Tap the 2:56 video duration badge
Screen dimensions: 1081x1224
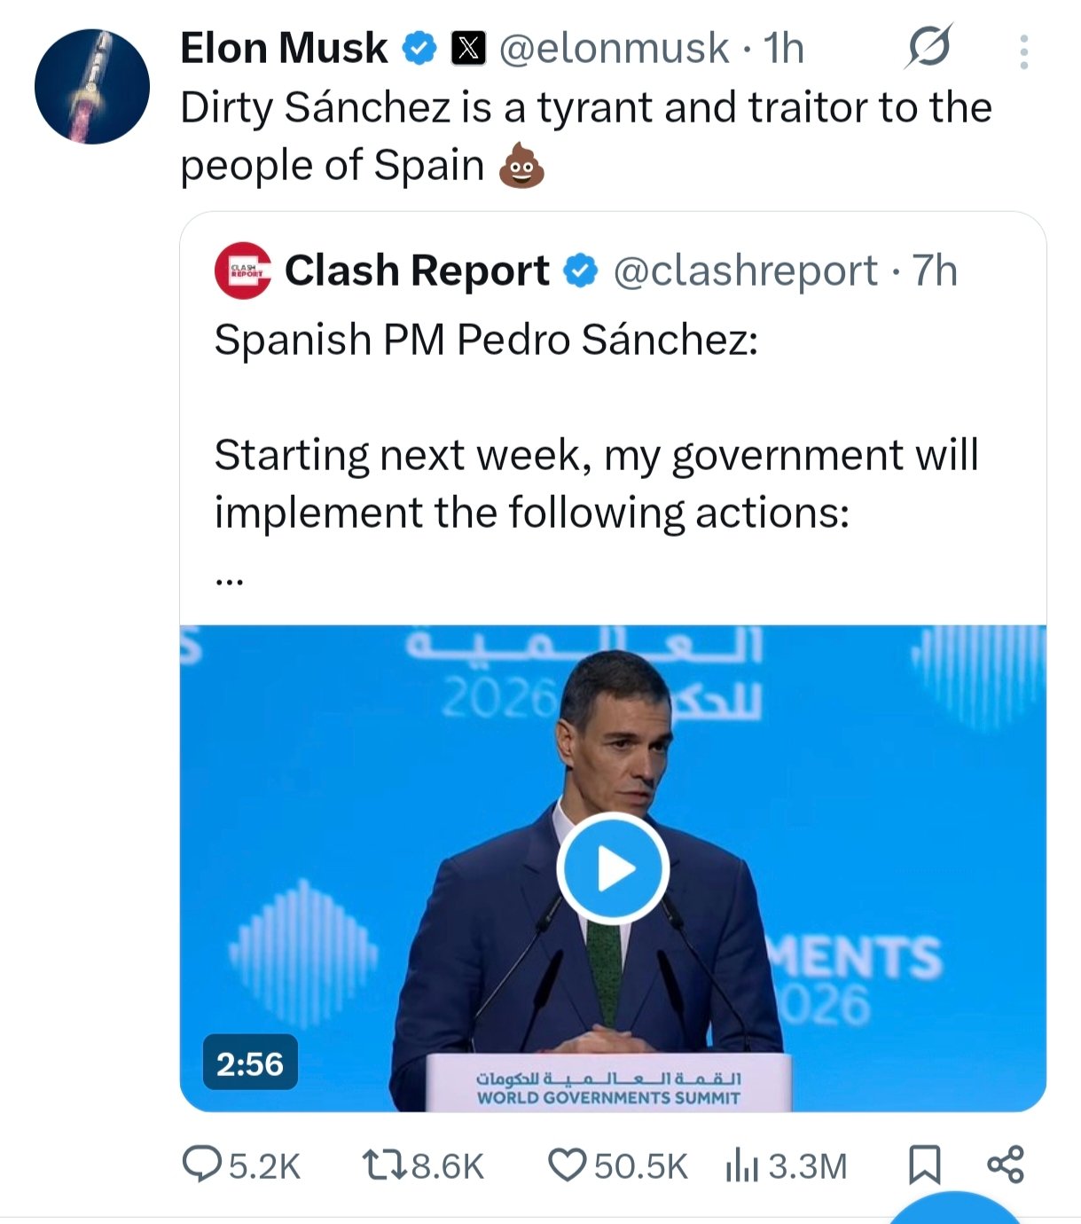pos(250,1063)
